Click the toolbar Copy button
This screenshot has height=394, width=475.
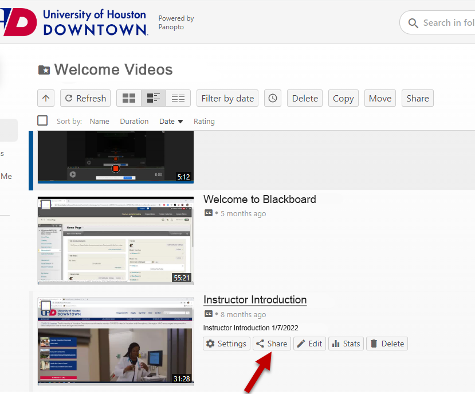[x=343, y=98]
